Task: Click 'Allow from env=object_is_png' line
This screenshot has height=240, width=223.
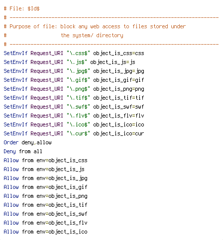Action: click(x=45, y=196)
